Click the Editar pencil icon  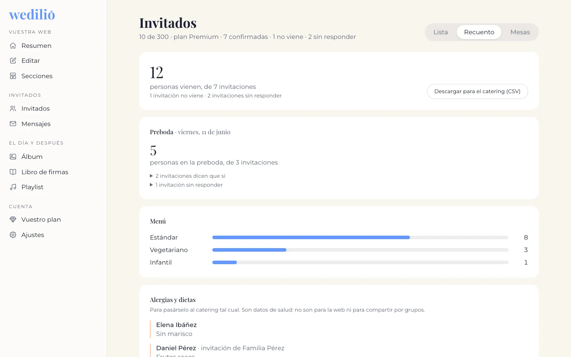tap(13, 61)
